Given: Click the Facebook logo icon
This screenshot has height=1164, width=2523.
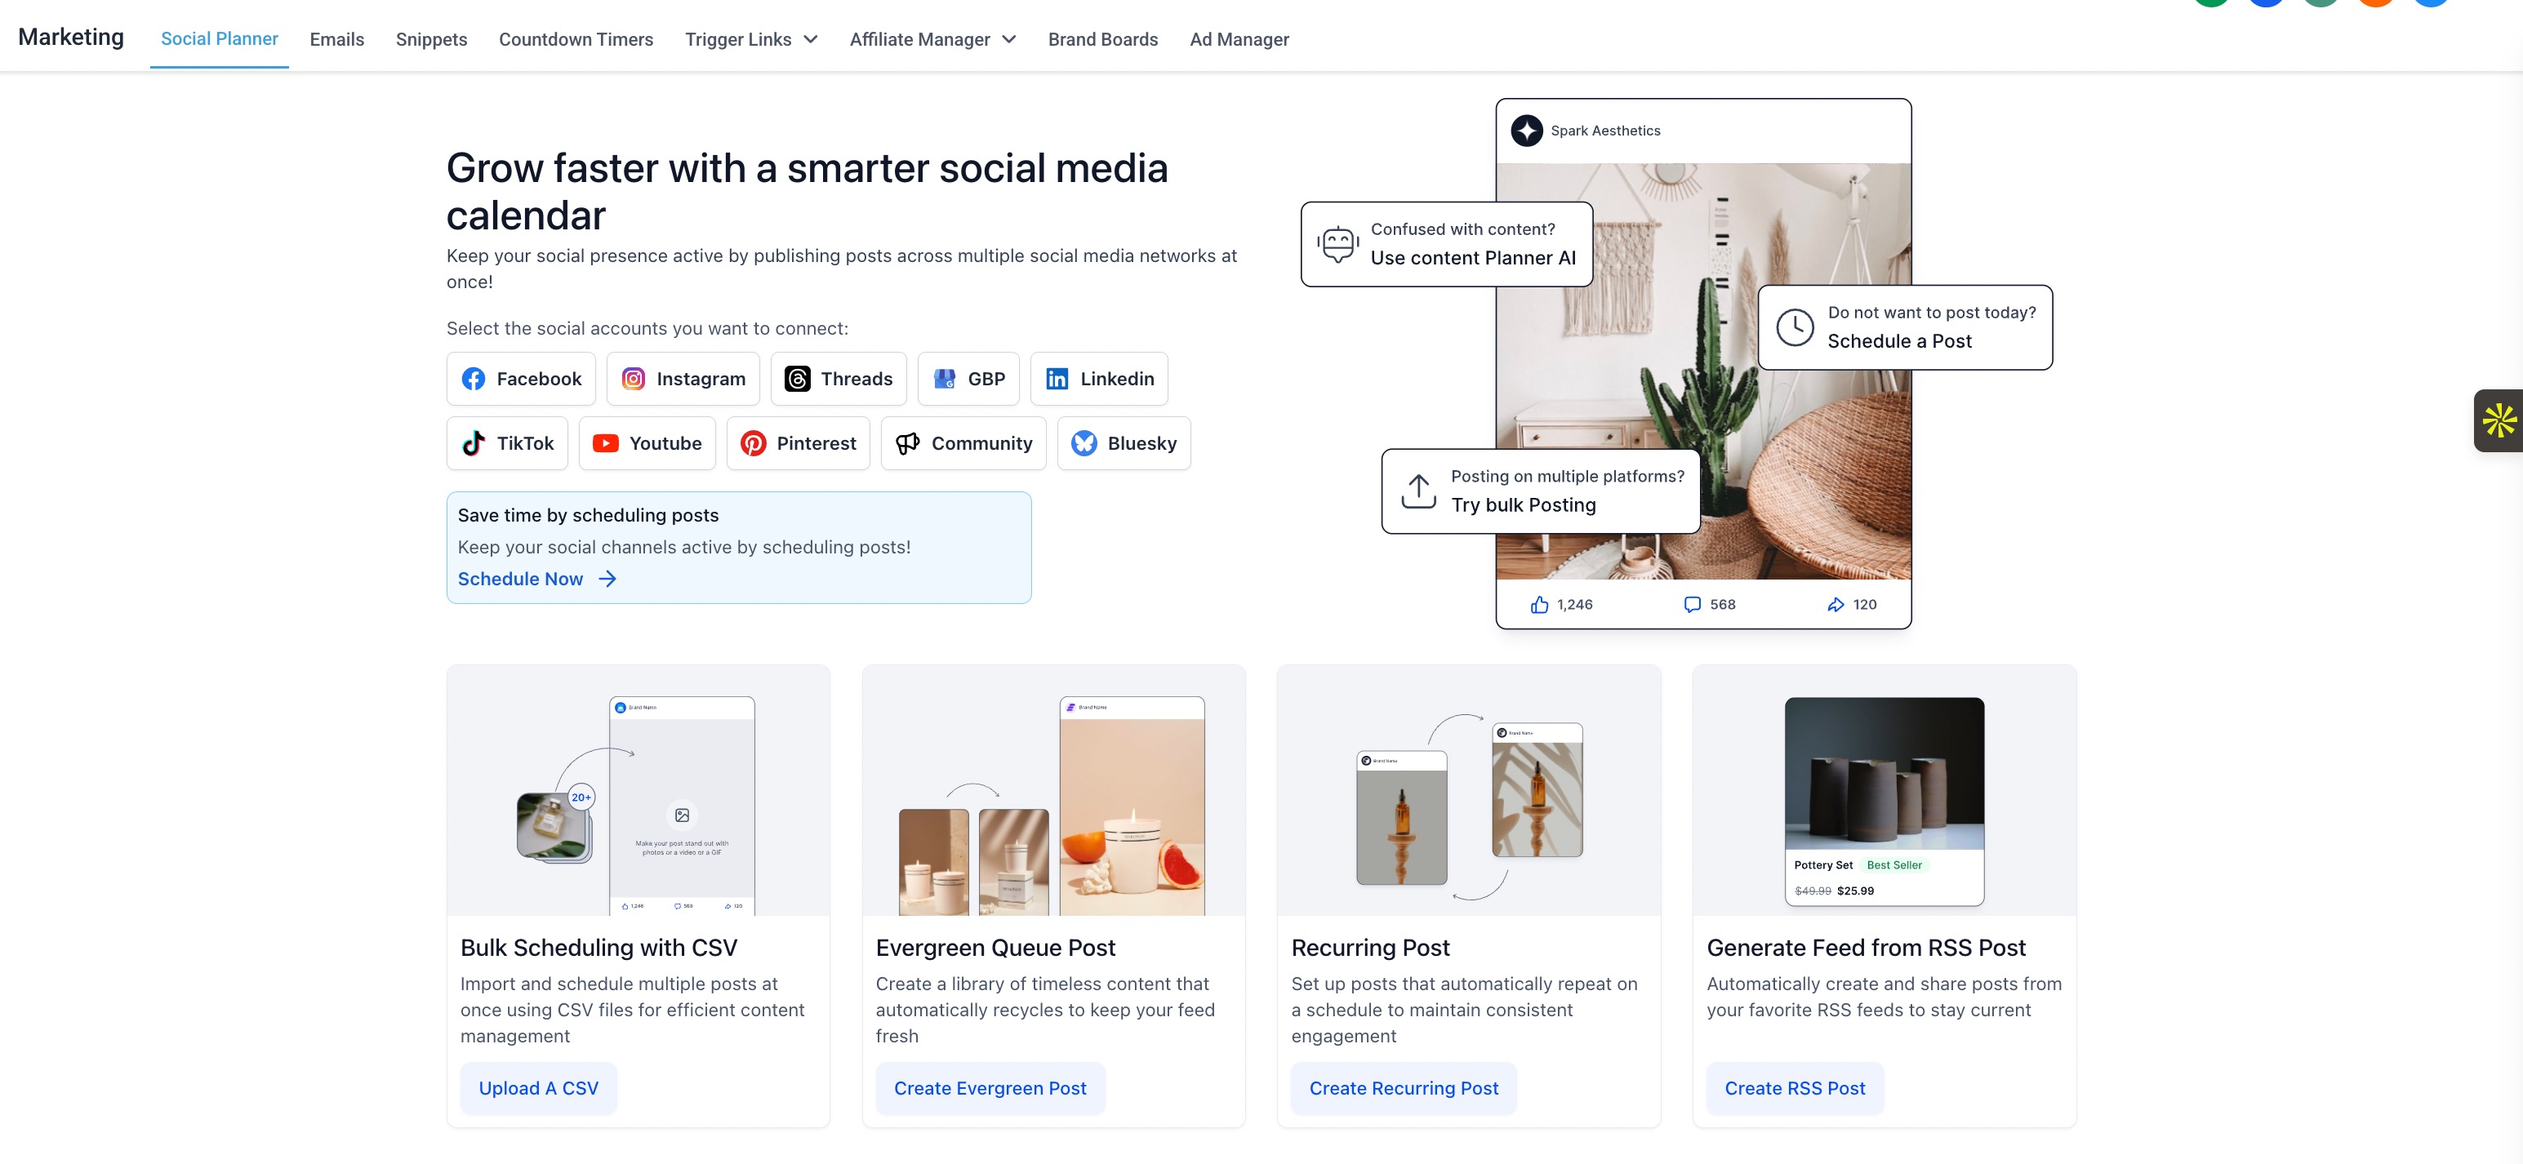Looking at the screenshot, I should click(x=473, y=379).
